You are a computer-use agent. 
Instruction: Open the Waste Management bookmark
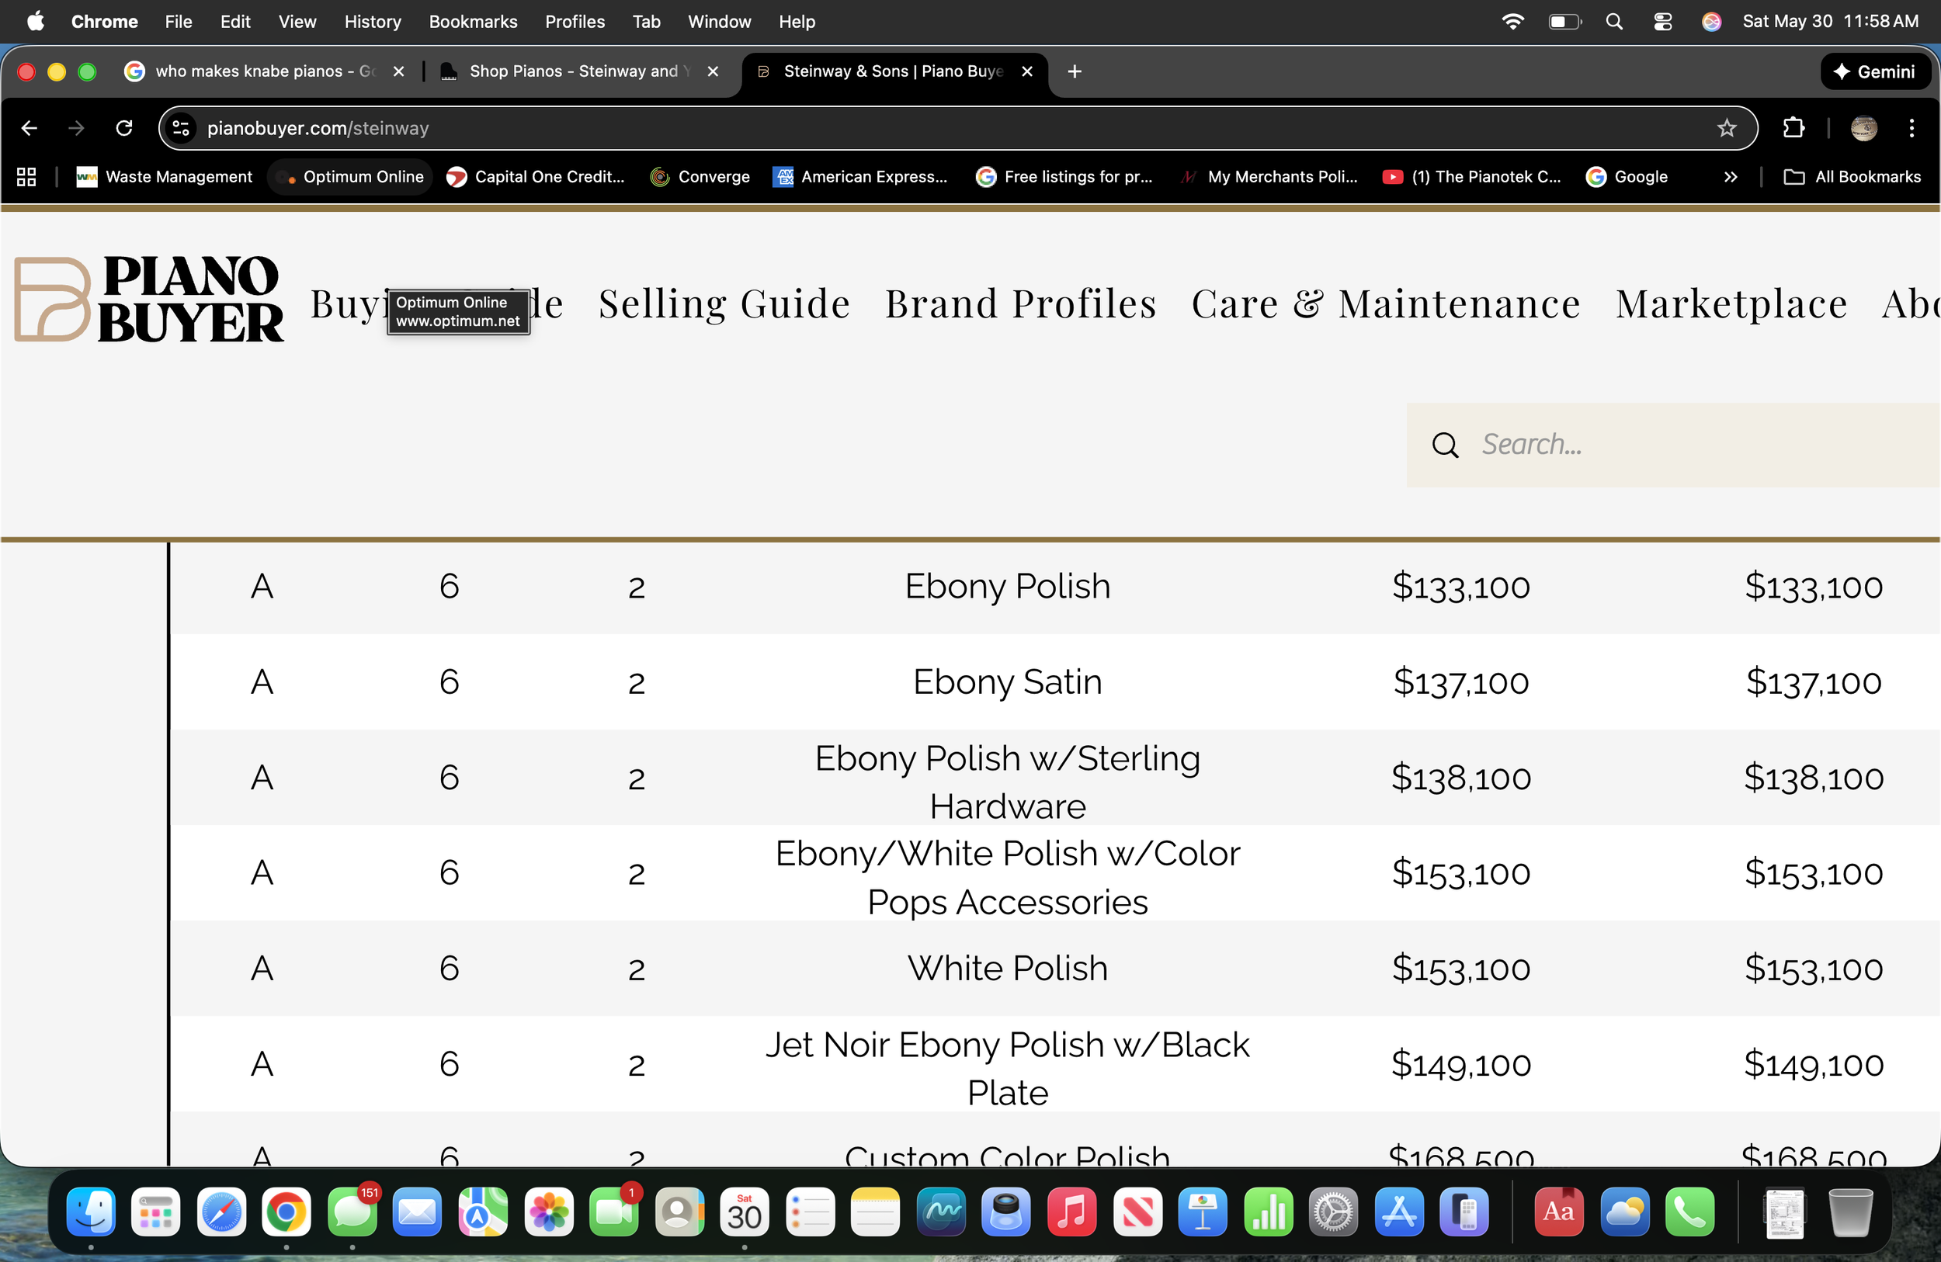[x=164, y=177]
